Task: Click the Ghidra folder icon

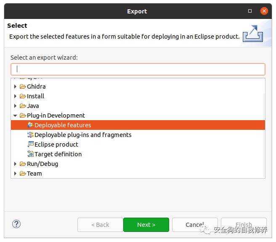Action: pyautogui.click(x=23, y=87)
